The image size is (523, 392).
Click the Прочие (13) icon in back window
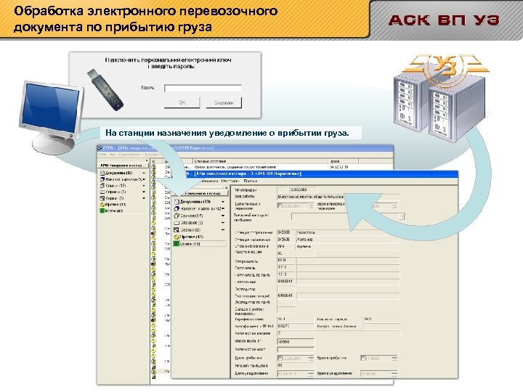click(102, 205)
